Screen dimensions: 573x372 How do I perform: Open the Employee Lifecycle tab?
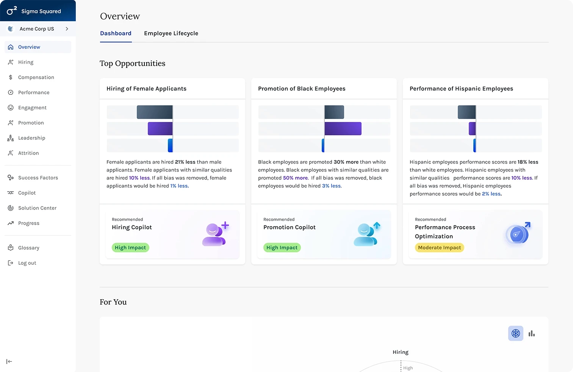tap(171, 33)
